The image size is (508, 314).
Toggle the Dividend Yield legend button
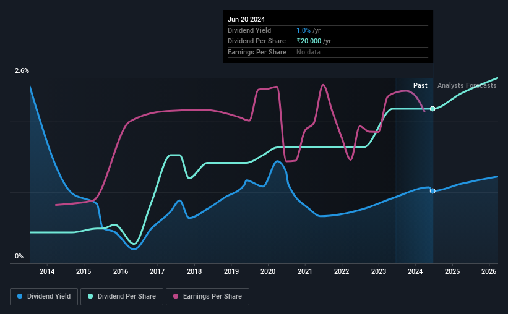pos(44,297)
